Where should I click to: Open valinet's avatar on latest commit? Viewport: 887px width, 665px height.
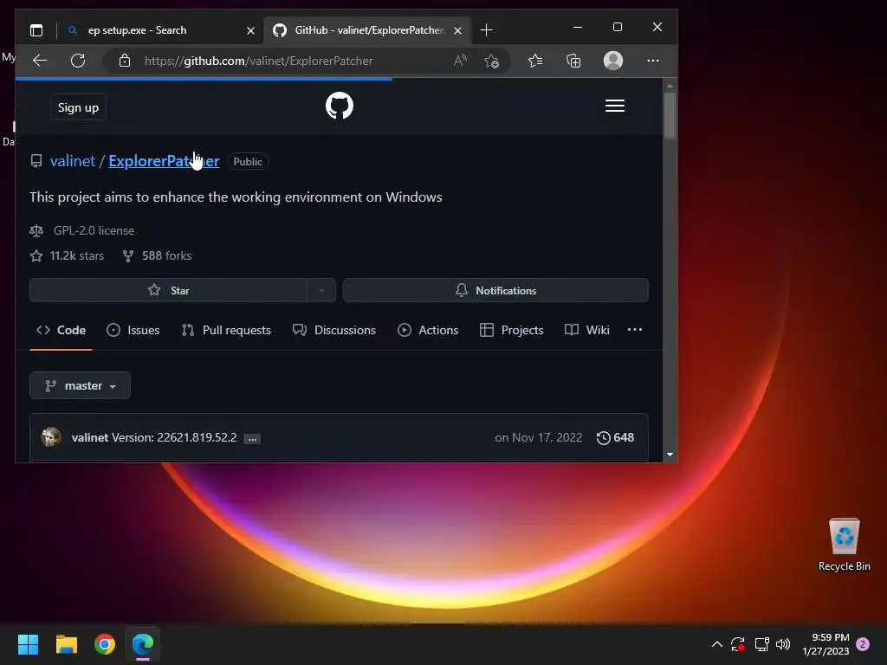tap(51, 437)
